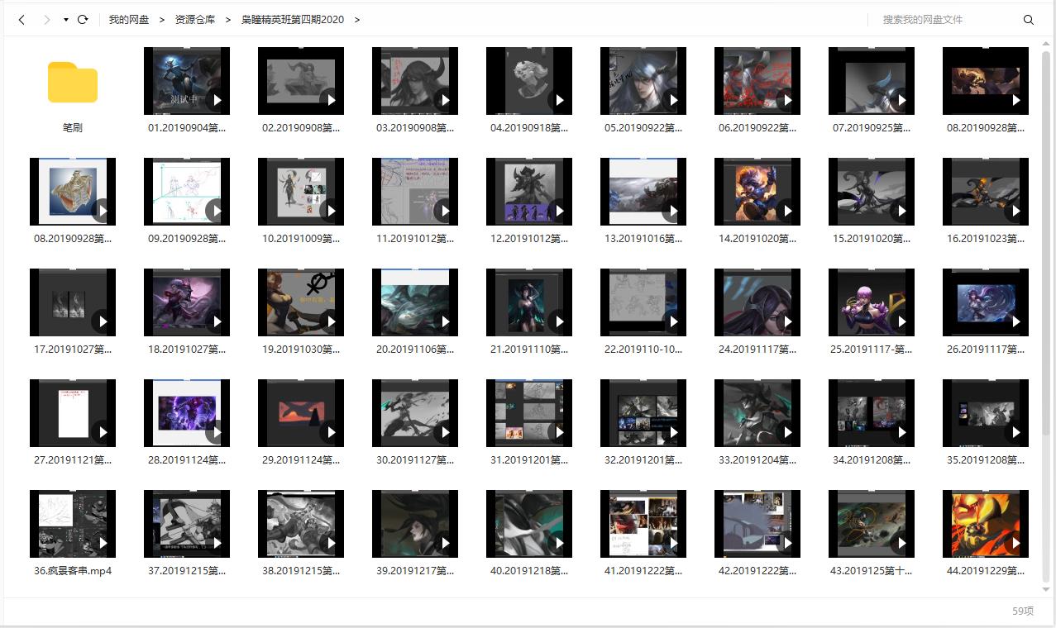The image size is (1056, 628).
Task: Select the 枭瞳精英班第四期2020 breadcrumb
Action: pos(293,20)
